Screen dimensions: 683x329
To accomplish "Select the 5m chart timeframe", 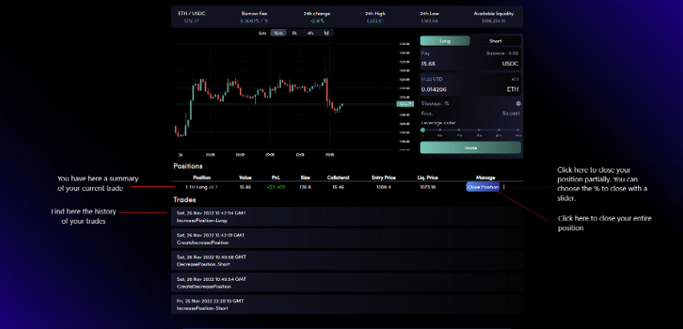I will 262,33.
